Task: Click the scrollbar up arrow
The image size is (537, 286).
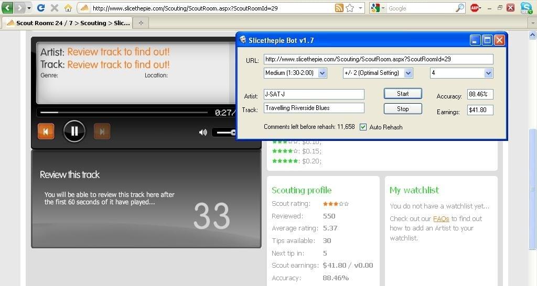Action: pyautogui.click(x=533, y=35)
